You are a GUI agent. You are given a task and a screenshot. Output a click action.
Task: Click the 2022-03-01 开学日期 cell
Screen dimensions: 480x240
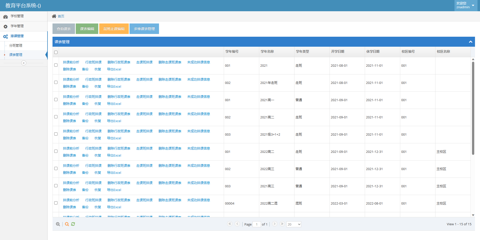tap(347, 204)
